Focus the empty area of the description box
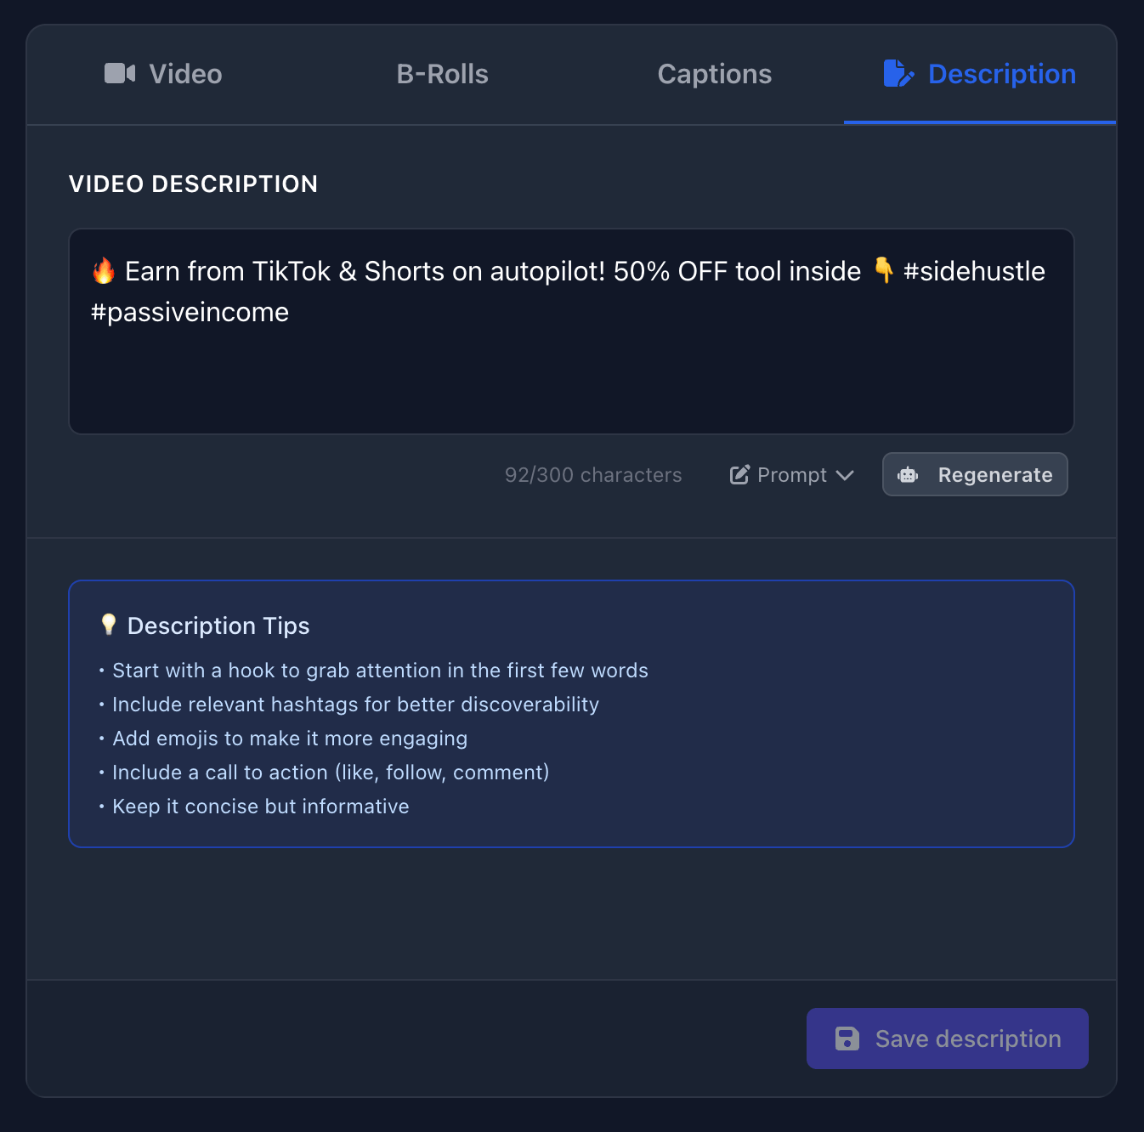 pyautogui.click(x=571, y=382)
